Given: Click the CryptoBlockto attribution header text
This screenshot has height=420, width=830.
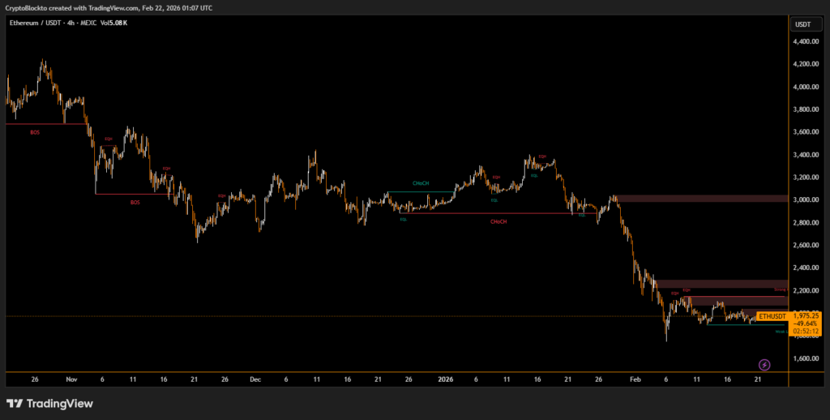Looking at the screenshot, I should pyautogui.click(x=109, y=7).
